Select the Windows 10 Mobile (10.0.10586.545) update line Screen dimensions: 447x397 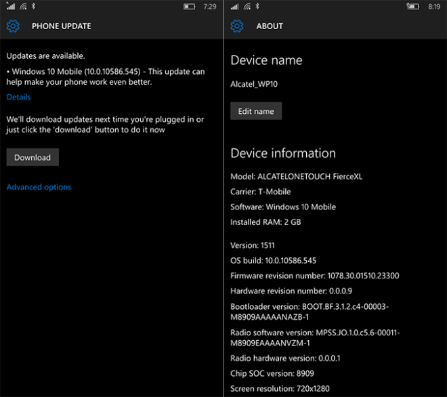pyautogui.click(x=106, y=77)
